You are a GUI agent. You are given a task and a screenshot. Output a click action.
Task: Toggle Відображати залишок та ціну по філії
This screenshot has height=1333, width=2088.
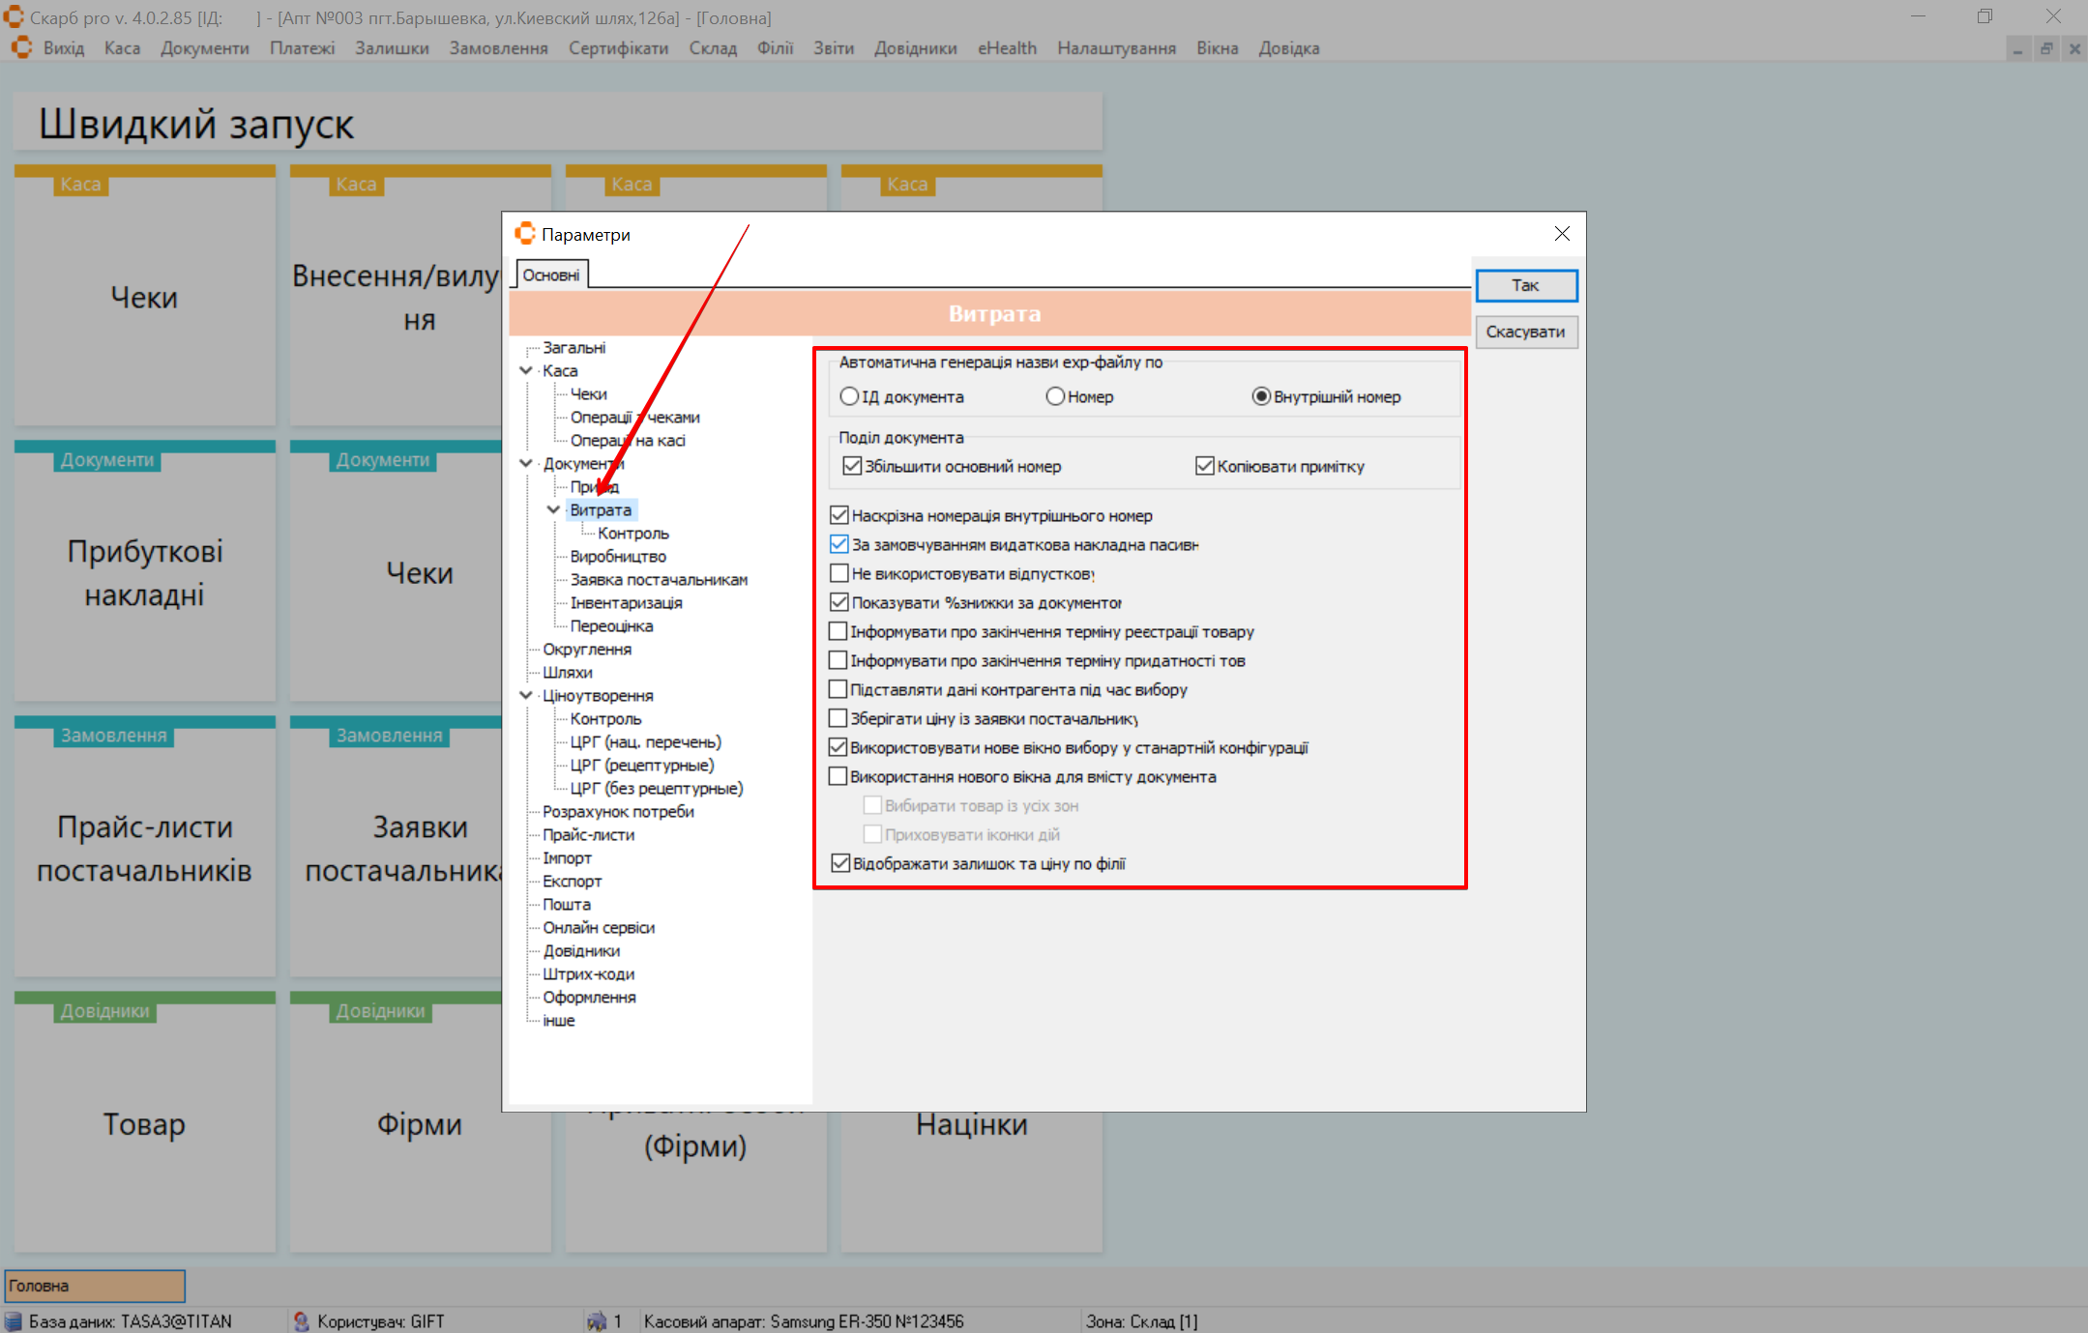pyautogui.click(x=839, y=863)
